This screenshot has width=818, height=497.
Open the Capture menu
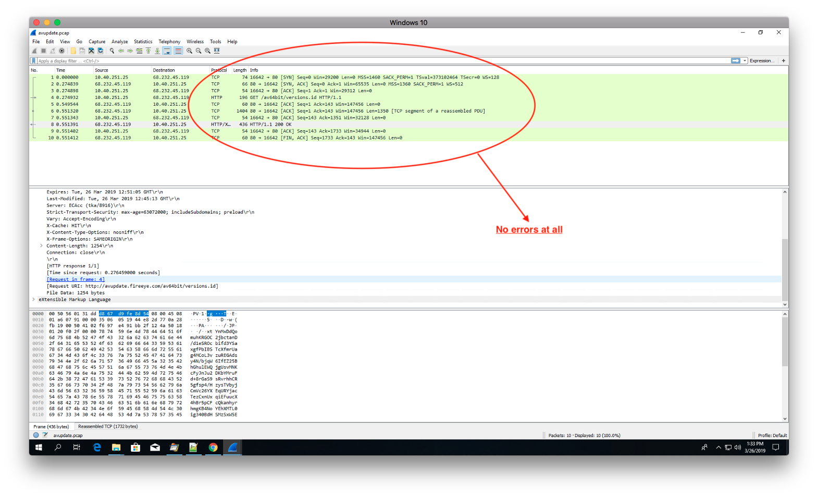coord(97,42)
